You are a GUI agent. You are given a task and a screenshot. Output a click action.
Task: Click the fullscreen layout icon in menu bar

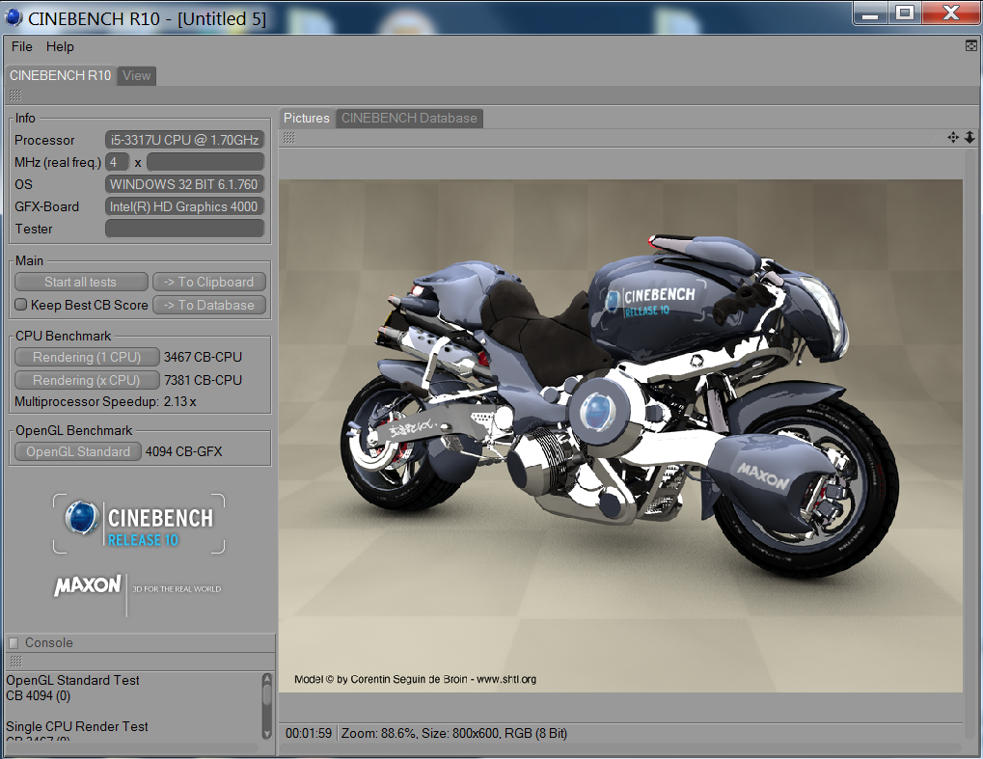pos(970,45)
